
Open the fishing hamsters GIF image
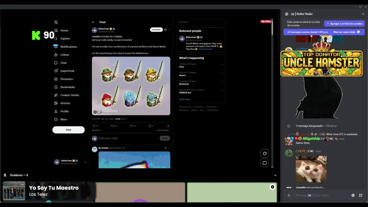pos(131,86)
